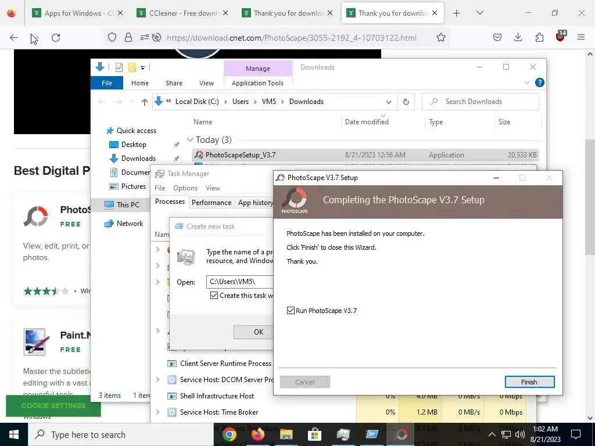Viewport: 595px width, 446px height.
Task: Open Firefox downloads panel
Action: (518, 37)
